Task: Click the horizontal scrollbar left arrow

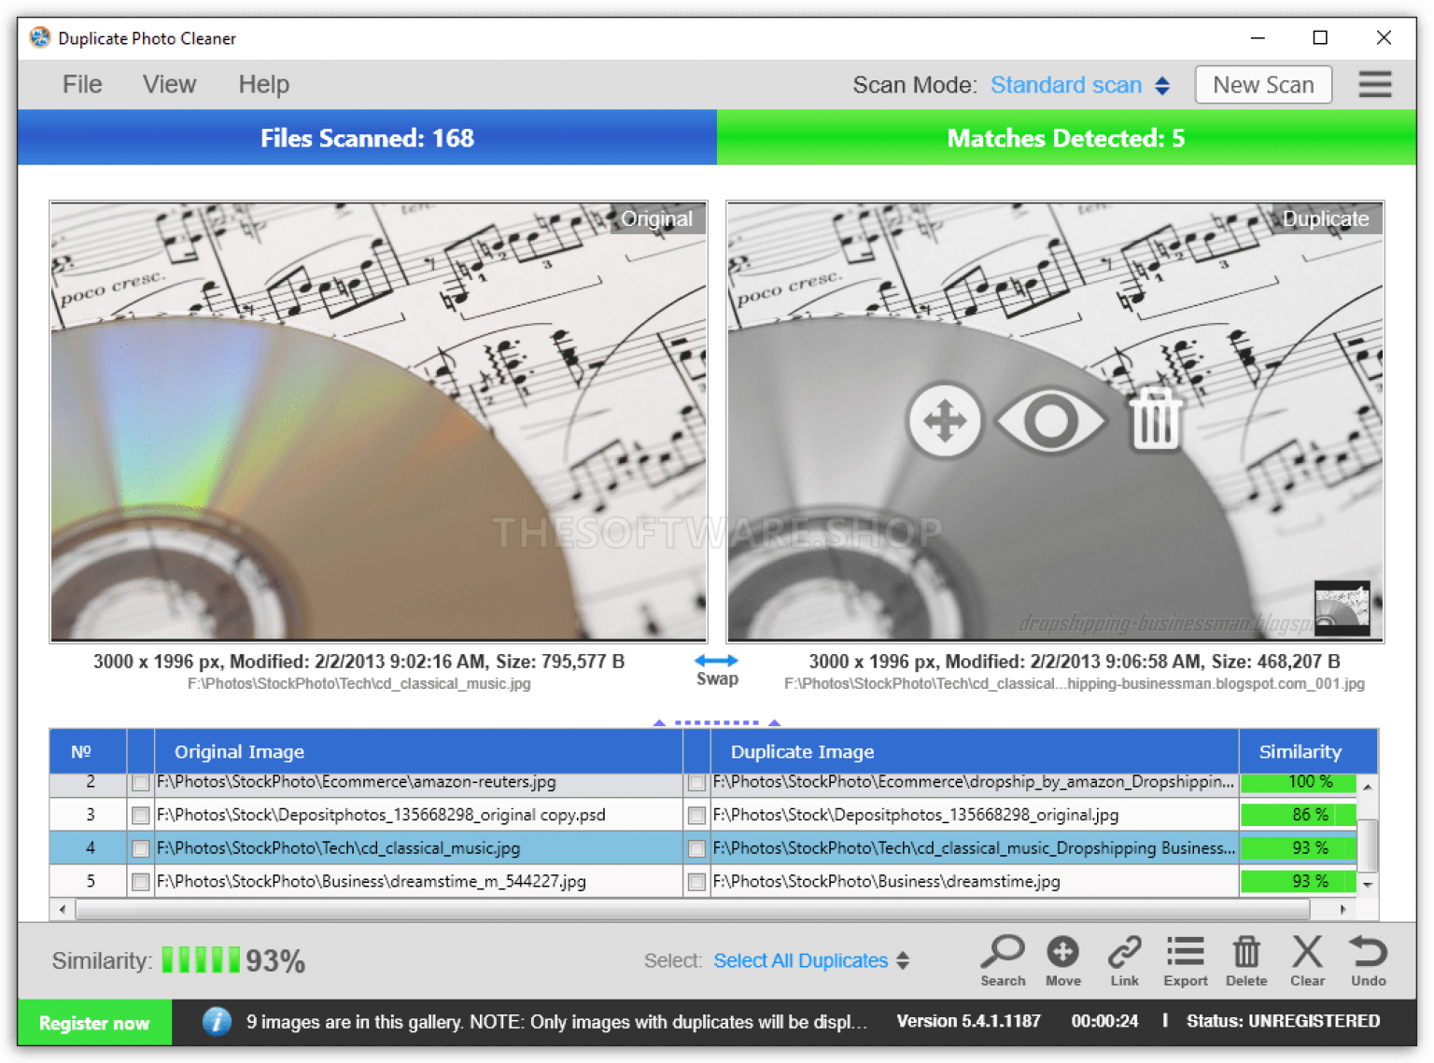Action: 63,909
